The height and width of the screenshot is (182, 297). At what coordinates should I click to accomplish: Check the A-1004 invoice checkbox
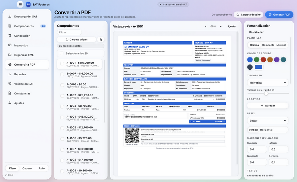[x=62, y=118]
